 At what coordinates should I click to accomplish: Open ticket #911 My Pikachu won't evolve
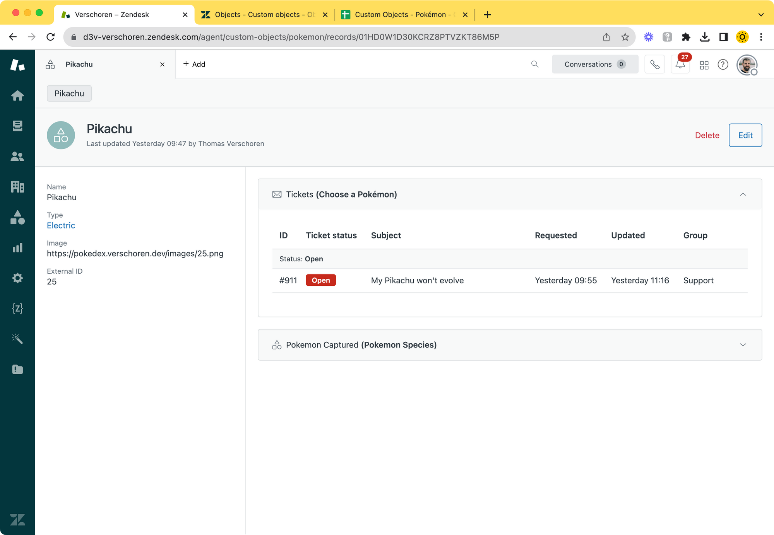pos(417,281)
